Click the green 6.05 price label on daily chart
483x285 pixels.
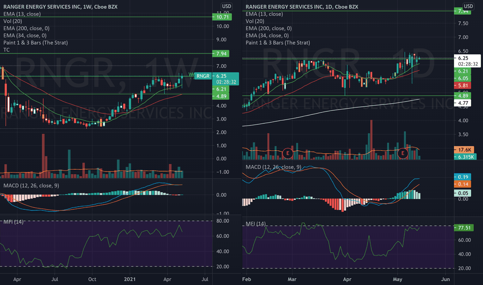tap(463, 78)
